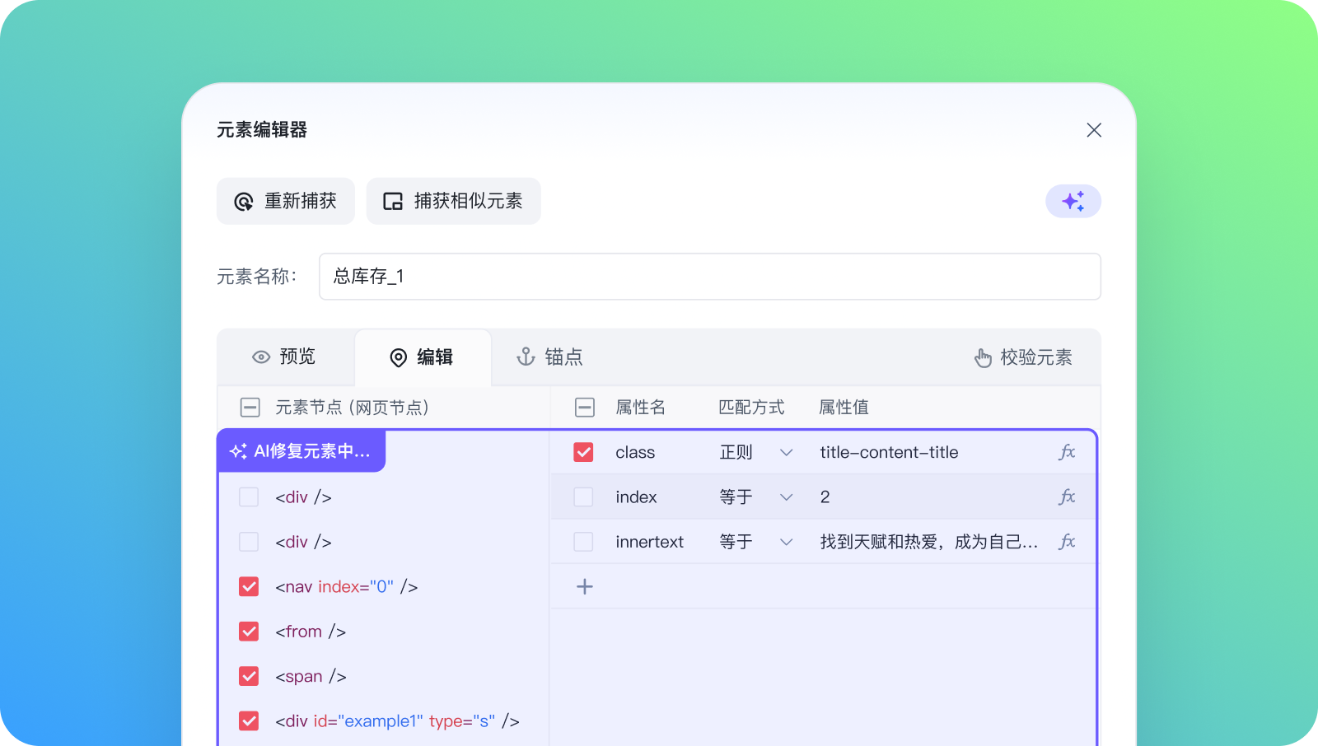Click the fx icon in index row
1318x746 pixels.
[x=1067, y=497]
